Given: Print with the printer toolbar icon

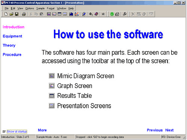Looking at the screenshot, I should click(24, 14).
